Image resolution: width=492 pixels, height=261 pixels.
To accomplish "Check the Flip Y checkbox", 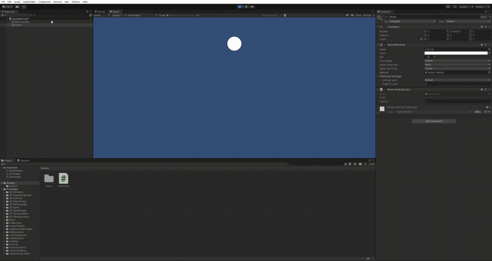I will pos(432,57).
